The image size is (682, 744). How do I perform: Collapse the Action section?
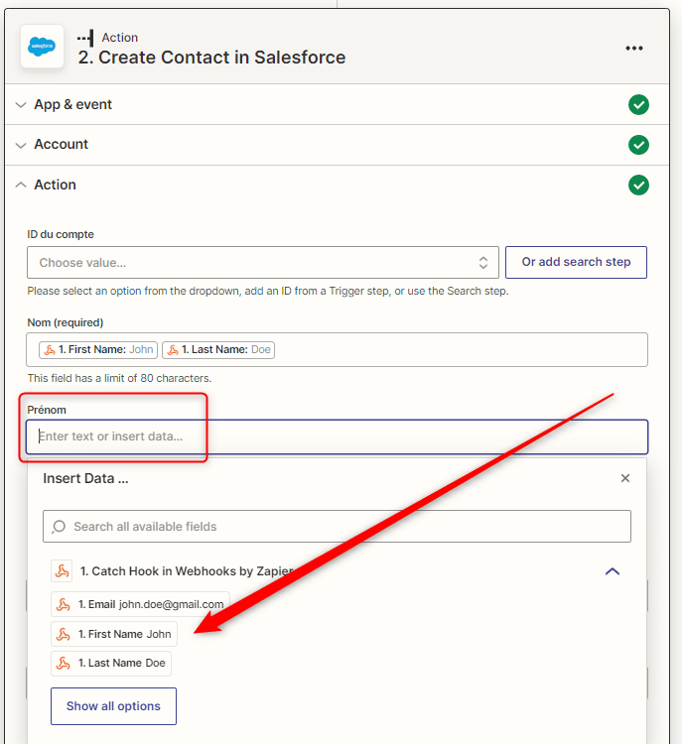[21, 186]
